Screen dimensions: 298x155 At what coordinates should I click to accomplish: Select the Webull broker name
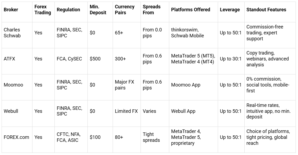coord(11,111)
